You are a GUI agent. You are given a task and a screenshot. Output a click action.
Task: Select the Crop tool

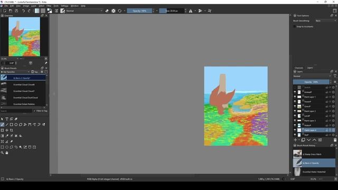coord(11,130)
